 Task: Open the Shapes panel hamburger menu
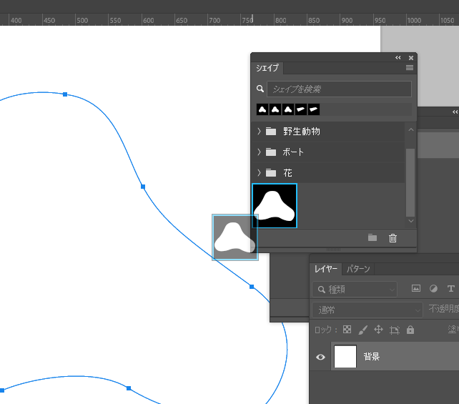[x=410, y=68]
